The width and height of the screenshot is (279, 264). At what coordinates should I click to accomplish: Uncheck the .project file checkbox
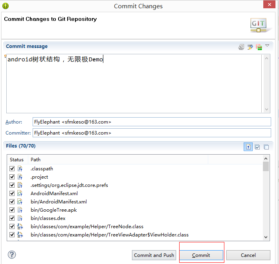point(12,177)
